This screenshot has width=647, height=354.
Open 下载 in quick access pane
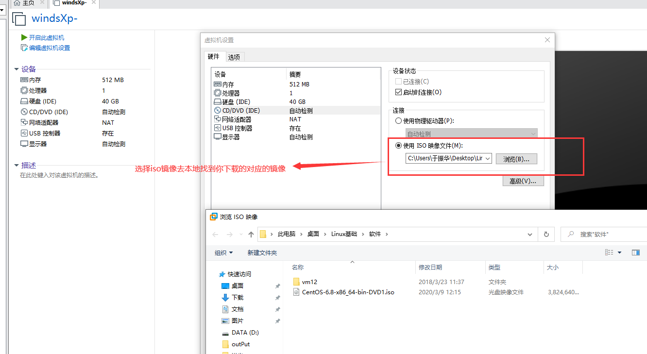click(238, 298)
